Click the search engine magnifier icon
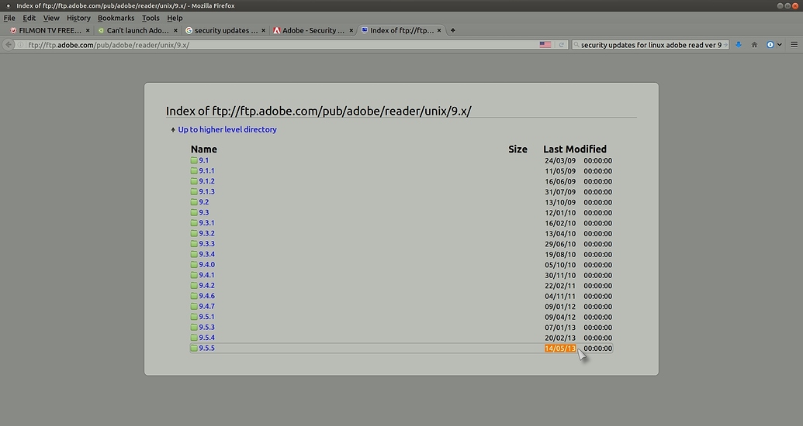803x426 pixels. coord(576,45)
